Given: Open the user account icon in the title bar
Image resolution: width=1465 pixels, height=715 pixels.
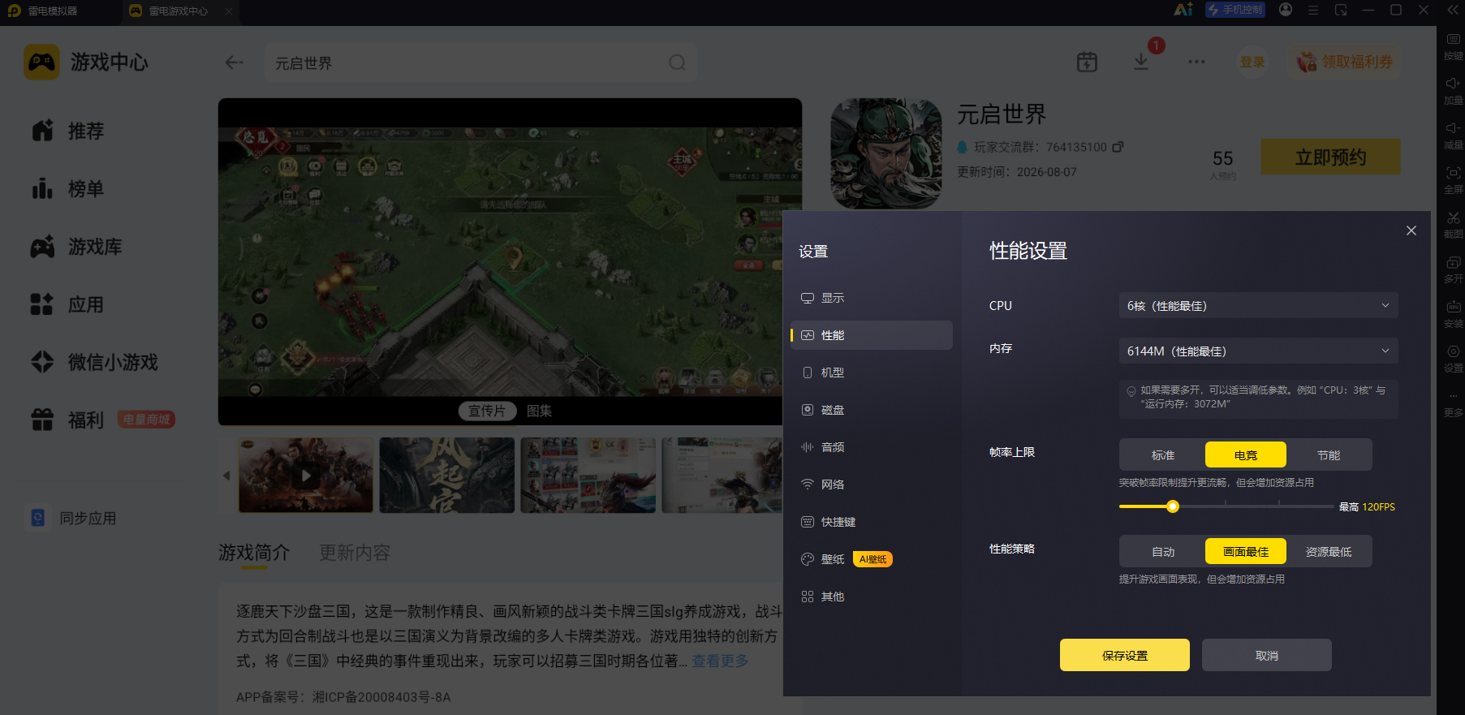Looking at the screenshot, I should click(1286, 10).
